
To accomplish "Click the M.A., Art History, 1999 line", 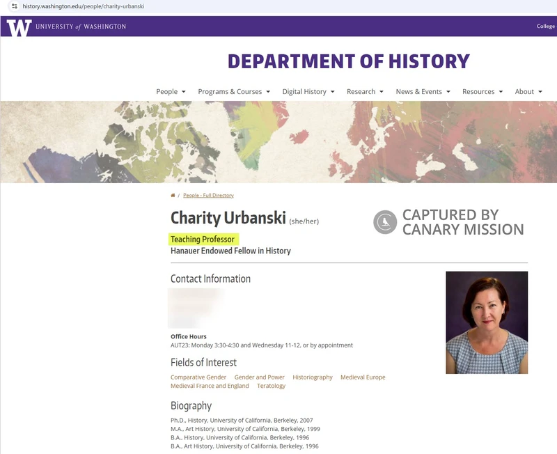I will 245,429.
